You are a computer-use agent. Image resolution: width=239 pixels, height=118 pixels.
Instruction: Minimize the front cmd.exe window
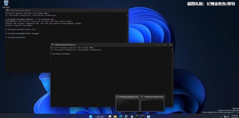(x=159, y=45)
